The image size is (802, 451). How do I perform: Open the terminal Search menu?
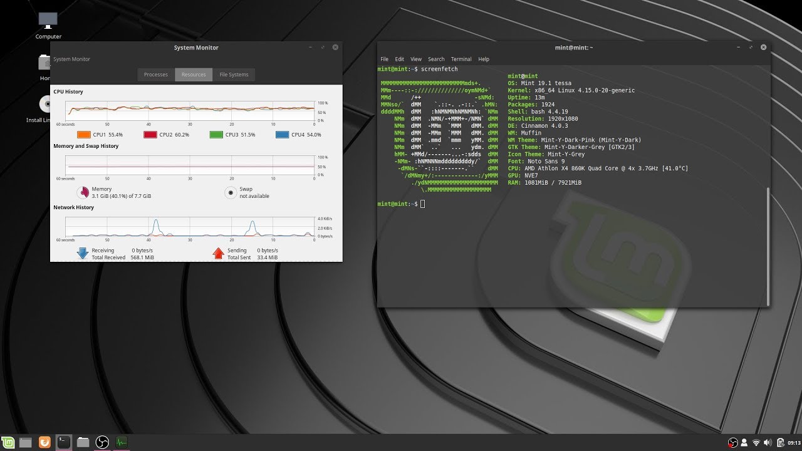pyautogui.click(x=436, y=59)
